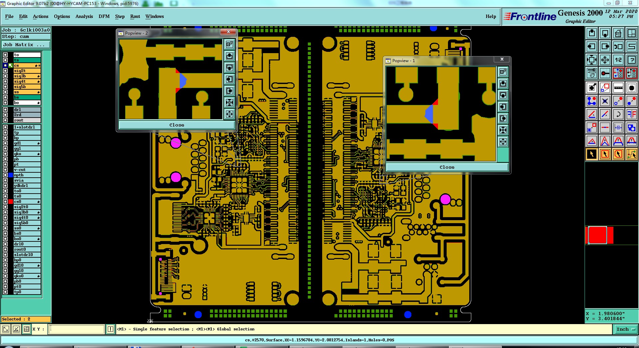639x348 pixels.
Task: Toggle display checkbox for layer ts
Action: click(x=5, y=60)
